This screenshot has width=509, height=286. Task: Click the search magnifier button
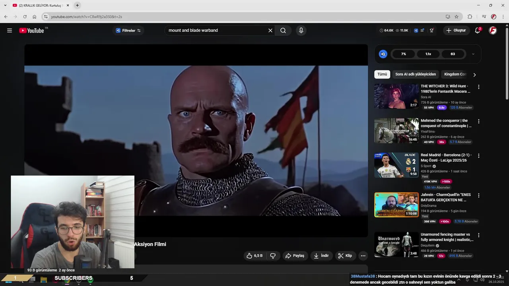[x=283, y=31]
